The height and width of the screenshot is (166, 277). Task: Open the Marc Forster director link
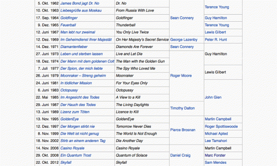[215, 155]
